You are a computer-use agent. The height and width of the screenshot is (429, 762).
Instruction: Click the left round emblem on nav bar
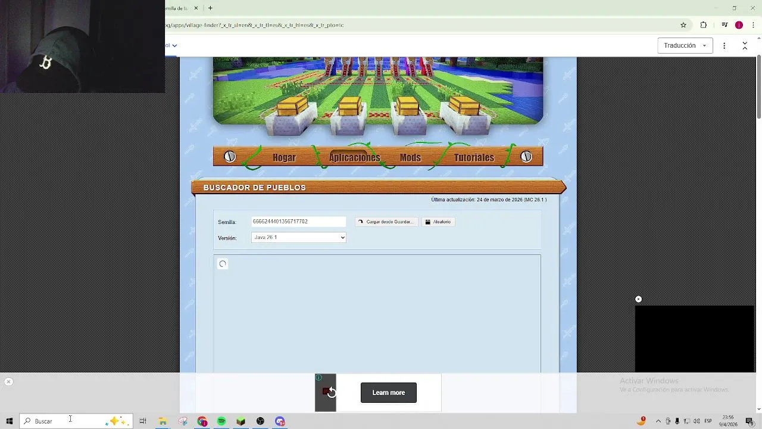230,157
